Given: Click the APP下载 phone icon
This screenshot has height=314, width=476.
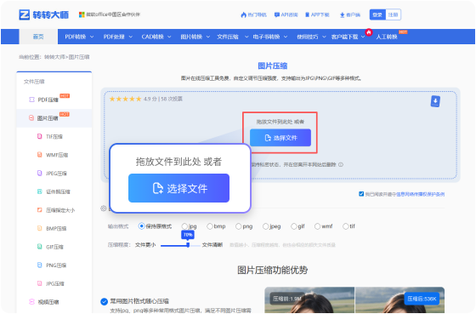Looking at the screenshot, I should pos(307,14).
